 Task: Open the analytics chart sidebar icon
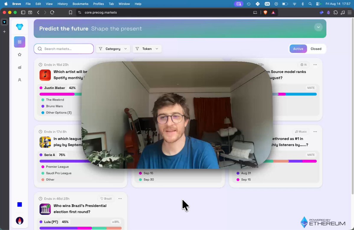click(19, 67)
